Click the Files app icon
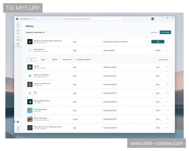Screen dimensions: 189x151 30,93
